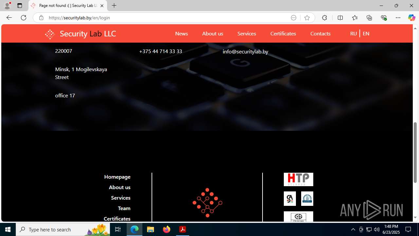This screenshot has width=419, height=236.
Task: Click the address text Minsk, 1 Mogilevskaya Street
Action: [81, 73]
